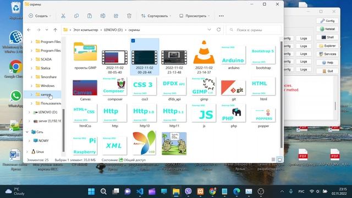Open File Explorer icon on taskbar

coord(176,191)
